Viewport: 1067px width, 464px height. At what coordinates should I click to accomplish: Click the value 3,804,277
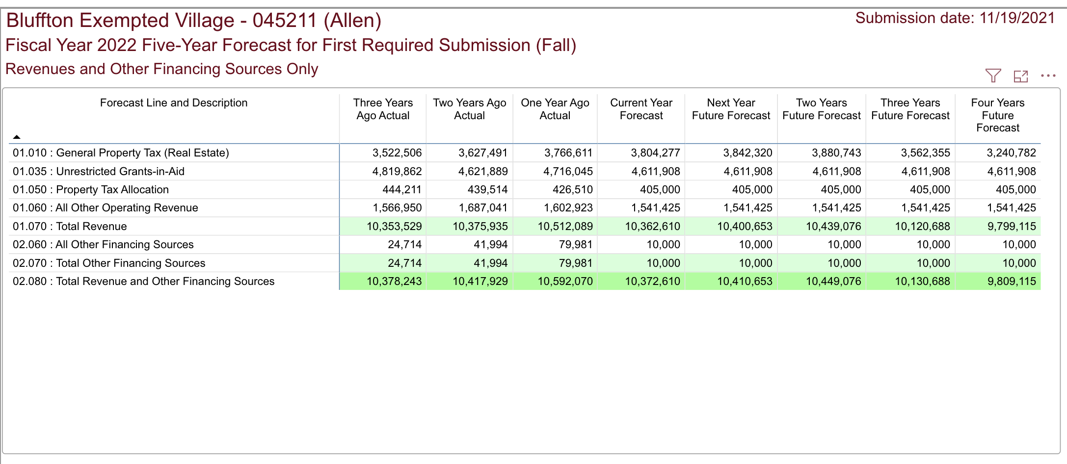pos(656,153)
